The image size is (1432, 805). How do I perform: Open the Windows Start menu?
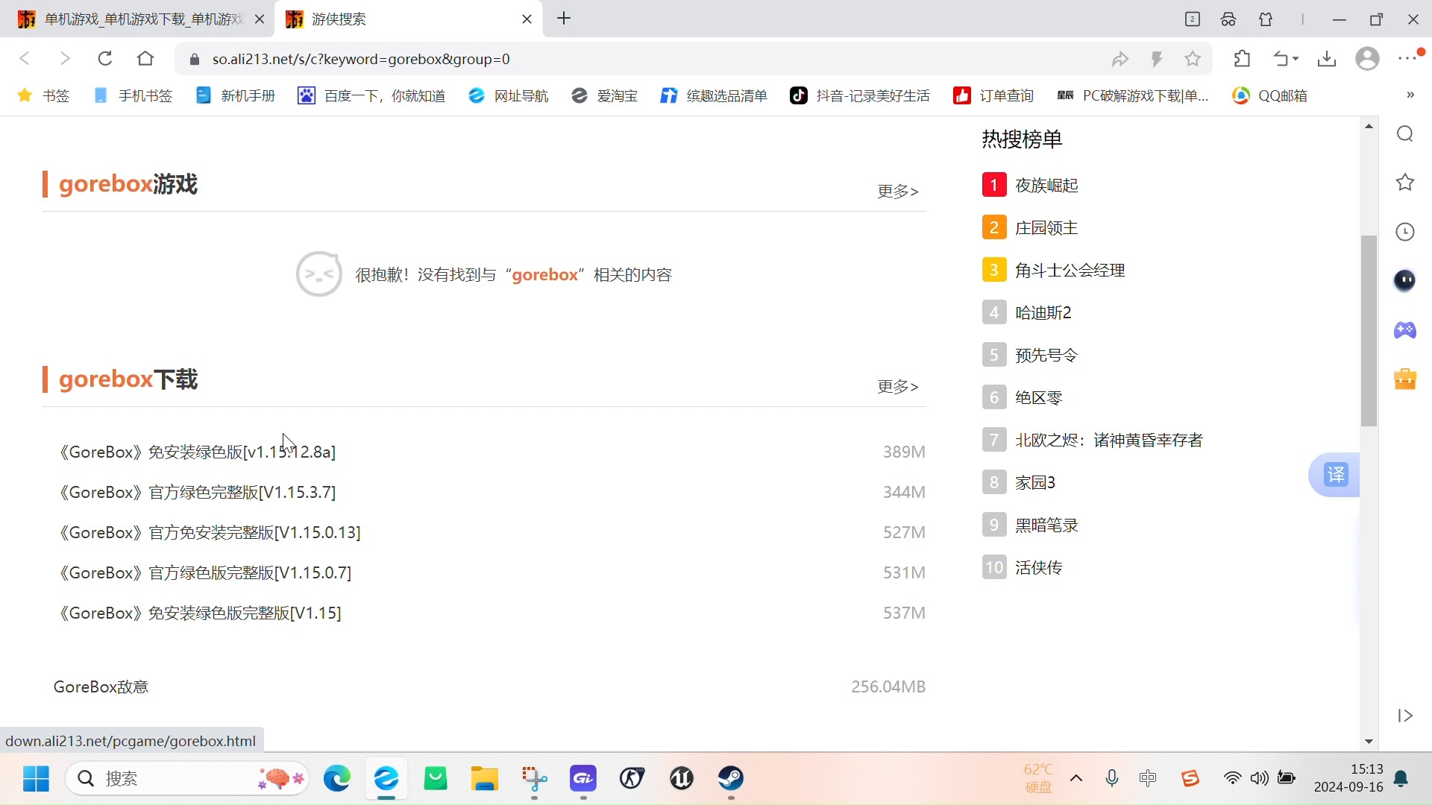pyautogui.click(x=36, y=779)
